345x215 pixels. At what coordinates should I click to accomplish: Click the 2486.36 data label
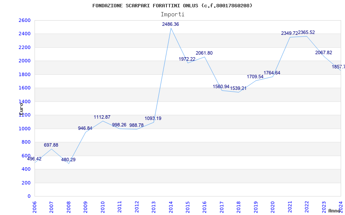170,25
